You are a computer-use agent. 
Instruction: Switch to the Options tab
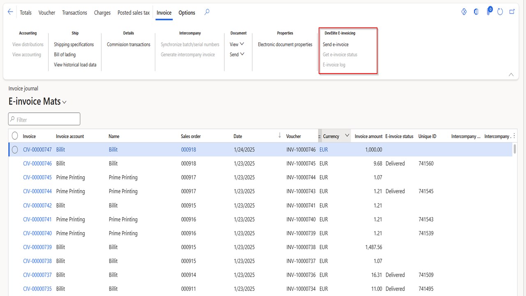point(187,13)
